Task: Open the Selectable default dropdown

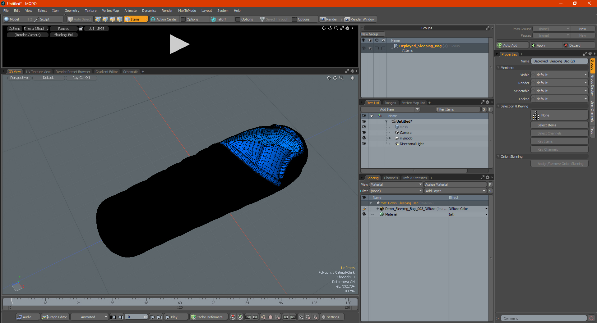Action: [x=559, y=91]
